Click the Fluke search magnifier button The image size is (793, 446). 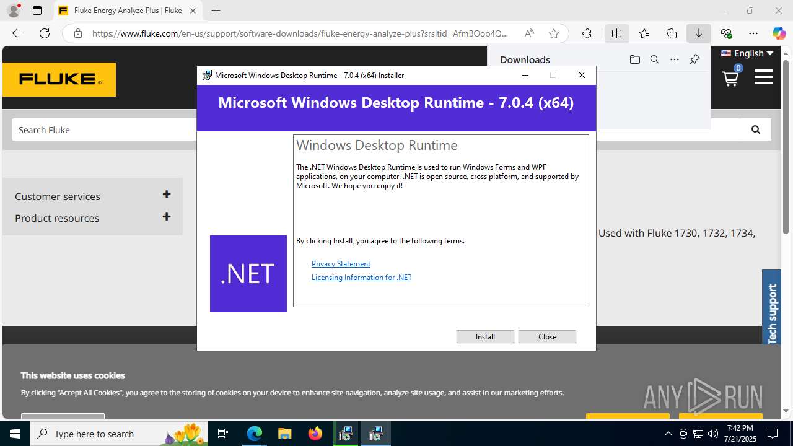(755, 129)
